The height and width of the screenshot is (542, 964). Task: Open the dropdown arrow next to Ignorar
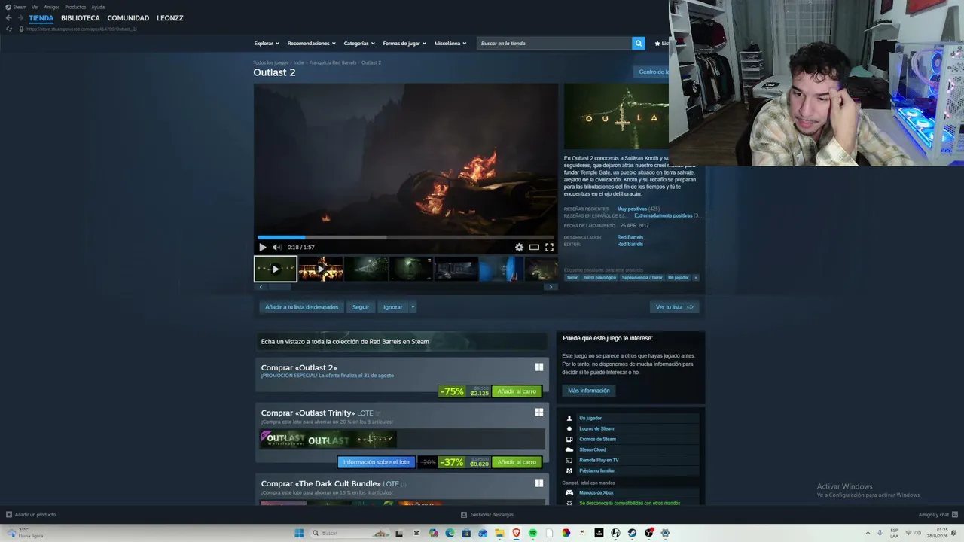click(413, 307)
